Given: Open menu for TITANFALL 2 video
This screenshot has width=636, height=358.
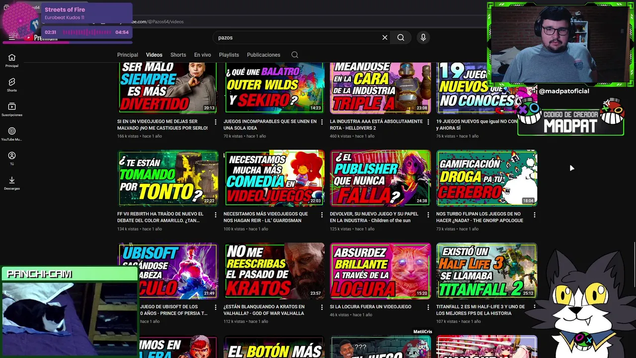Looking at the screenshot, I should point(534,307).
